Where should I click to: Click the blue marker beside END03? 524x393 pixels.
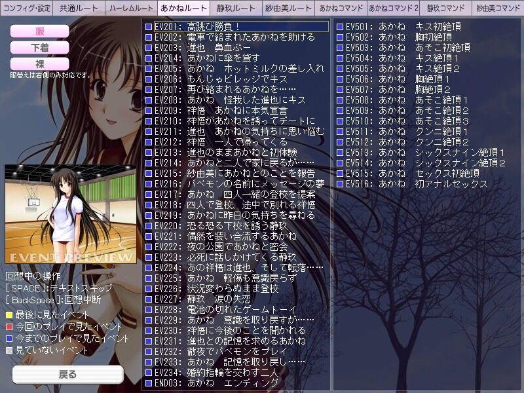pos(149,383)
